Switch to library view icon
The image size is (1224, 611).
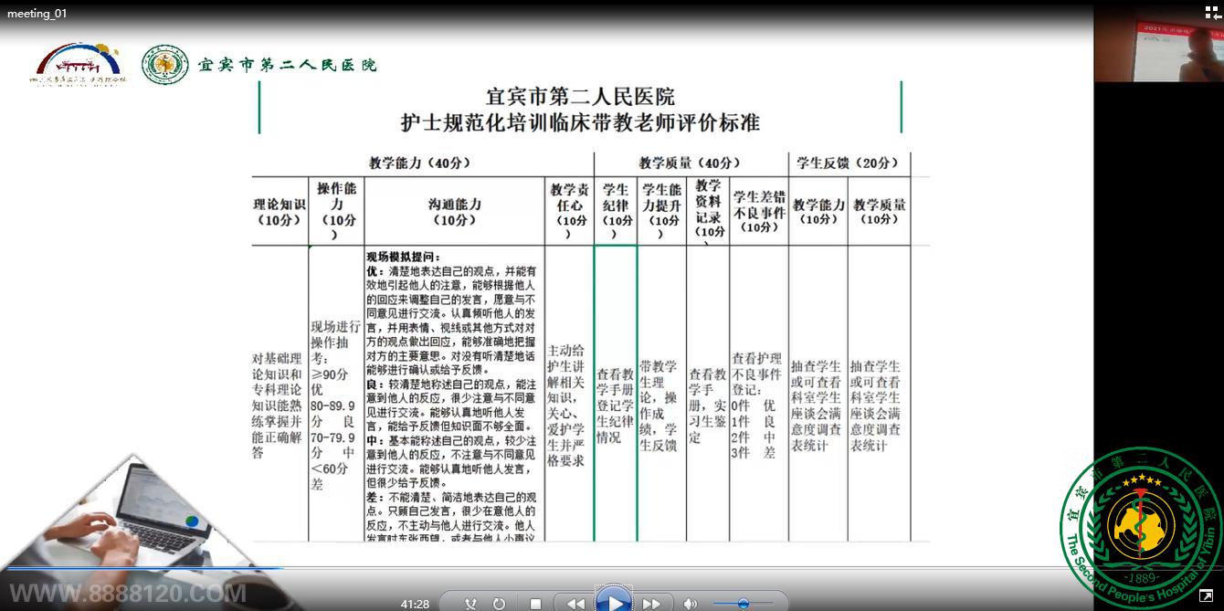1212,12
